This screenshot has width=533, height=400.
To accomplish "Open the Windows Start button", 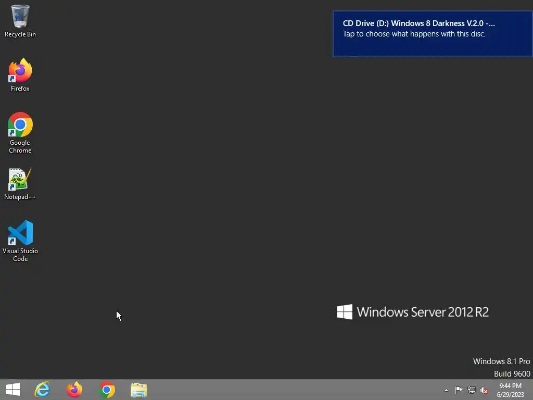I will click(13, 390).
